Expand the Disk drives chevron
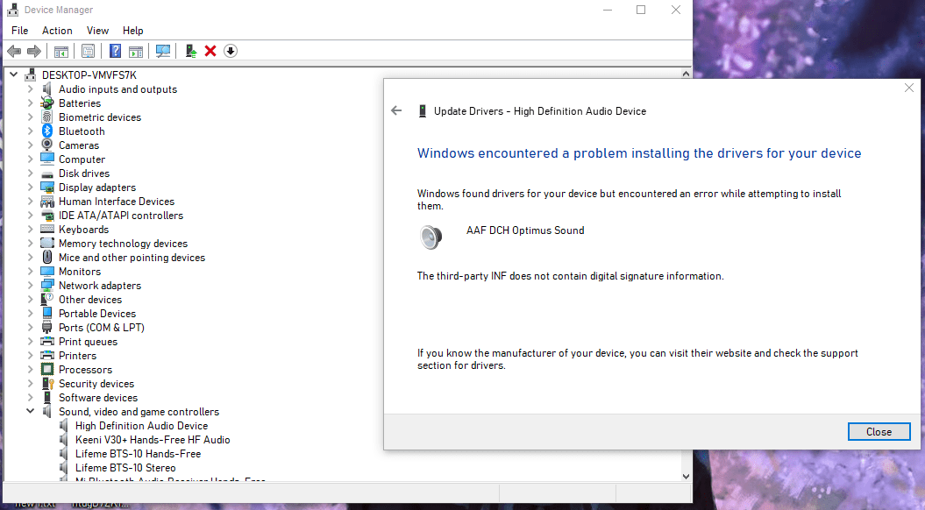 pyautogui.click(x=30, y=174)
